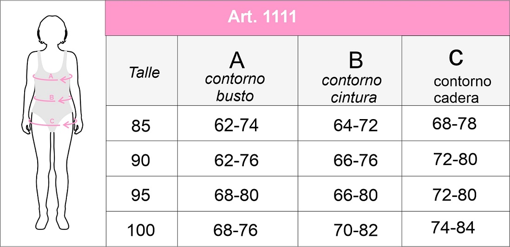Click the pink C hip arrow on figure

(52, 123)
